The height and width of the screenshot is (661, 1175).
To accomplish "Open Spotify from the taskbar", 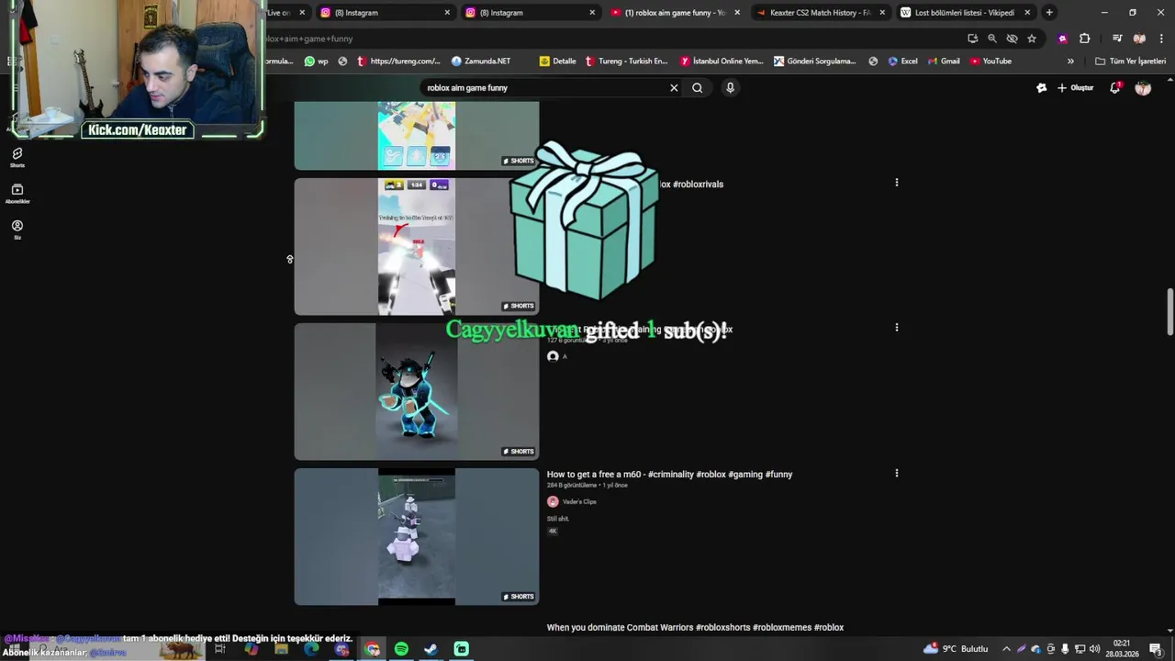I will pyautogui.click(x=401, y=649).
